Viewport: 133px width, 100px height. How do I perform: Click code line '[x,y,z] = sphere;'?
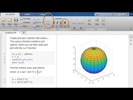pyautogui.click(x=22, y=54)
